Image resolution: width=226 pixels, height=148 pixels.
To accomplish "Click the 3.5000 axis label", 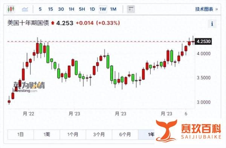I will coord(204,78).
